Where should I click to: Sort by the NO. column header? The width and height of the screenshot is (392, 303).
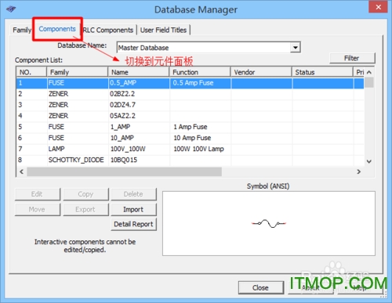[x=31, y=72]
